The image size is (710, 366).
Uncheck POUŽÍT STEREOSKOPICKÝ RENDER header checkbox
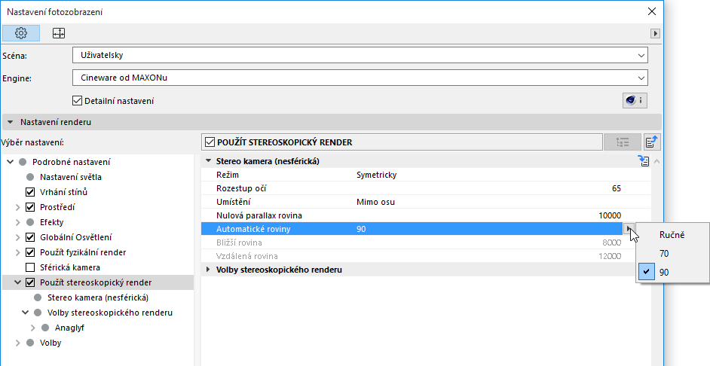coord(210,142)
